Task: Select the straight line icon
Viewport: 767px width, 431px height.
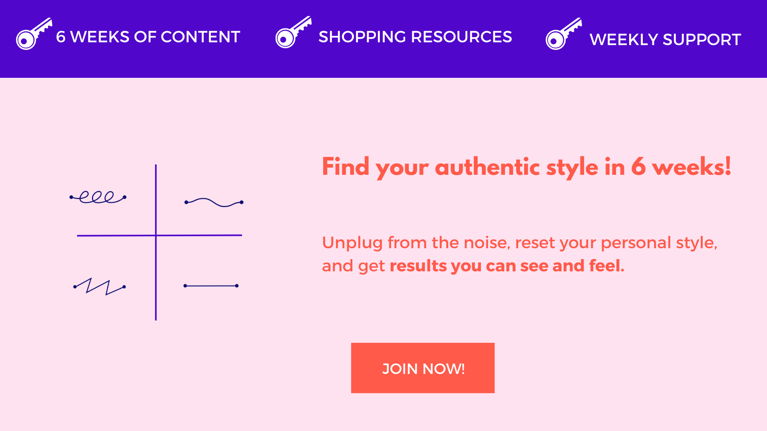Action: coord(211,286)
